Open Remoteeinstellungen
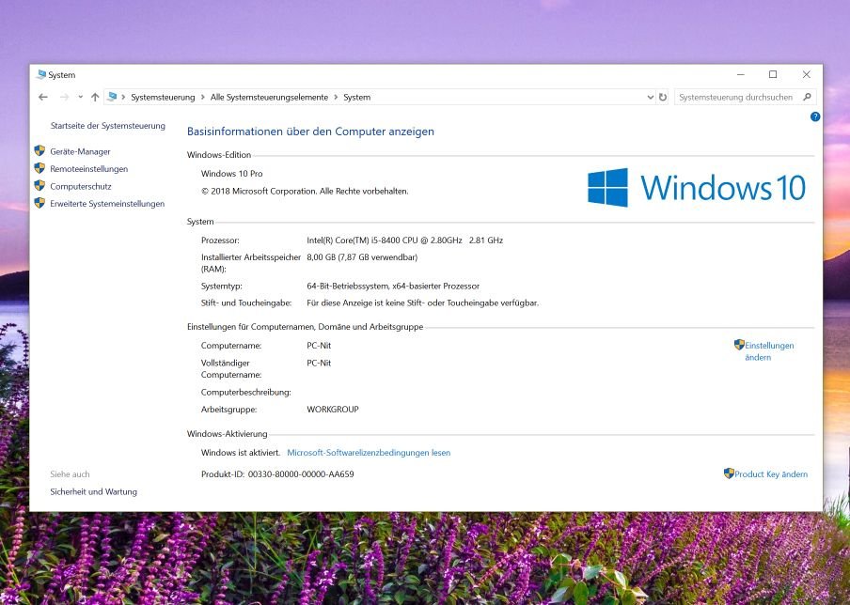 (x=88, y=169)
